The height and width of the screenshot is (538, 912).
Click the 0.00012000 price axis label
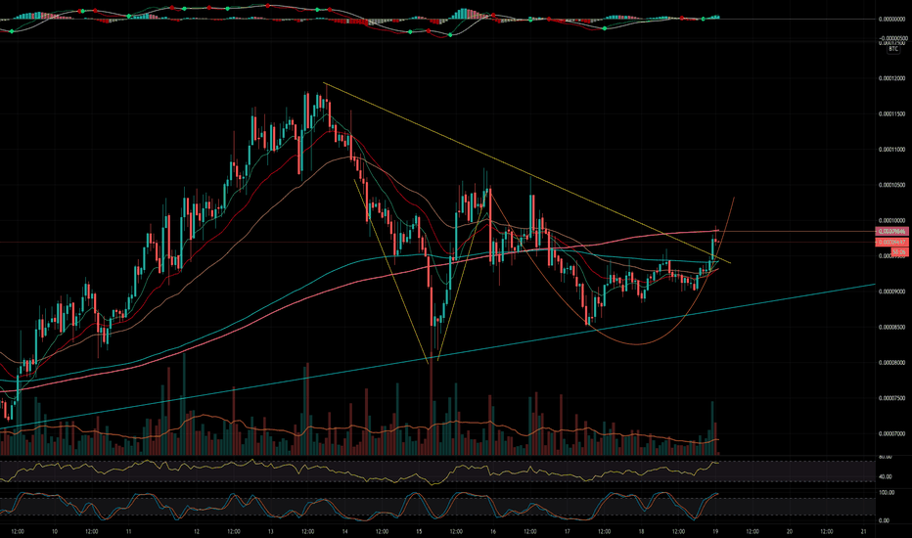[x=891, y=78]
